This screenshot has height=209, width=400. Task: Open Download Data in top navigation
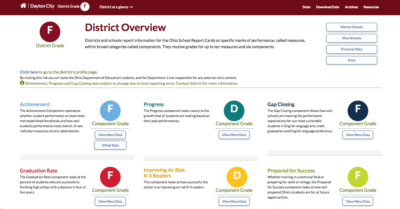pyautogui.click(x=328, y=7)
